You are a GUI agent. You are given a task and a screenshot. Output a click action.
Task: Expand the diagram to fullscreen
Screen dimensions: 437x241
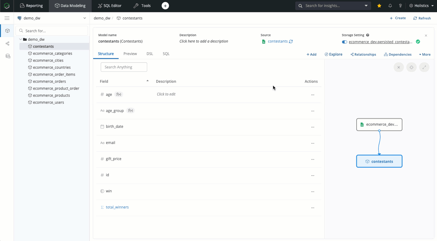[x=424, y=67]
